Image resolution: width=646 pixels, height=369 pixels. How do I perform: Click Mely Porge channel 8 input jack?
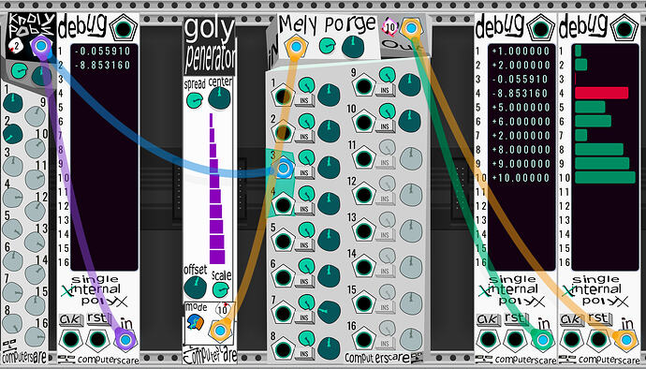(283, 349)
